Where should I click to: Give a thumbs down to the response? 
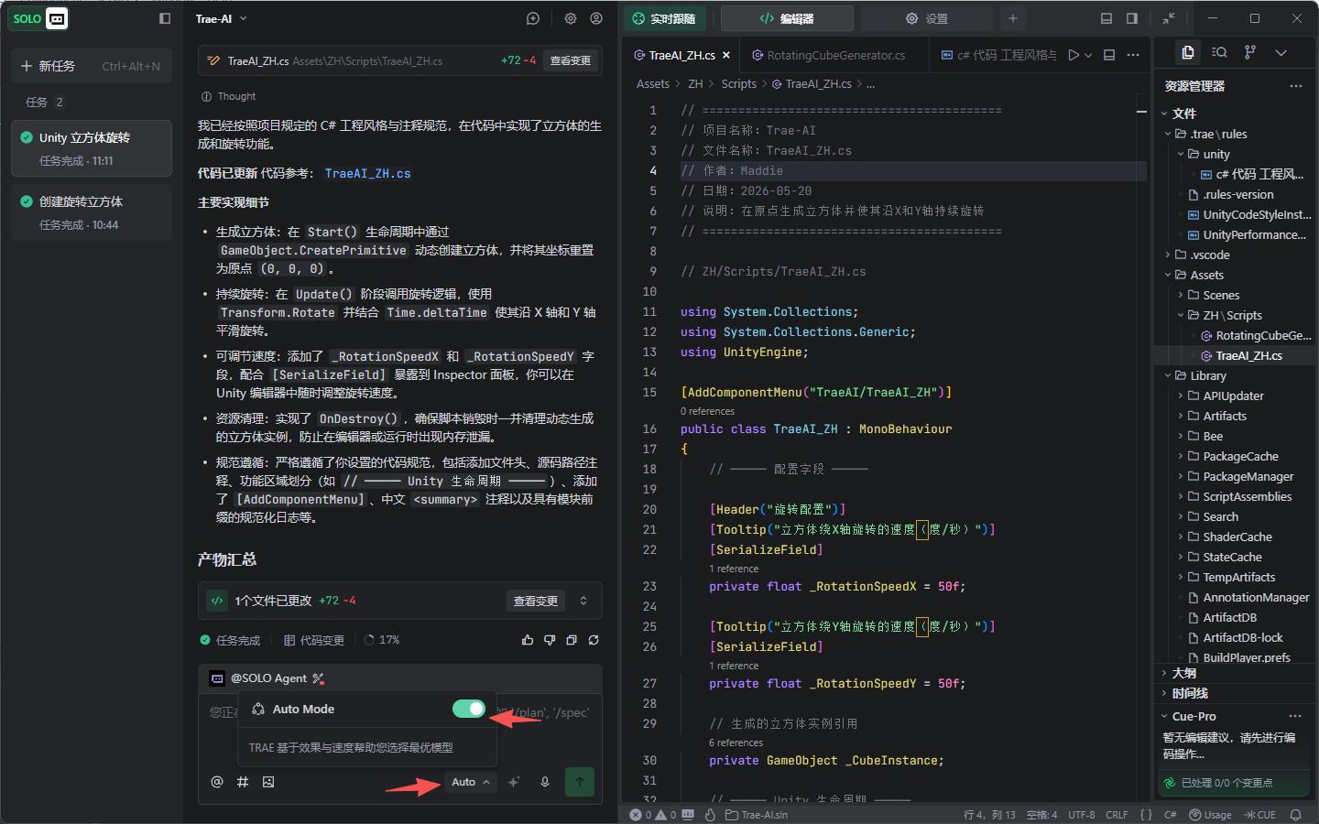[x=550, y=640]
